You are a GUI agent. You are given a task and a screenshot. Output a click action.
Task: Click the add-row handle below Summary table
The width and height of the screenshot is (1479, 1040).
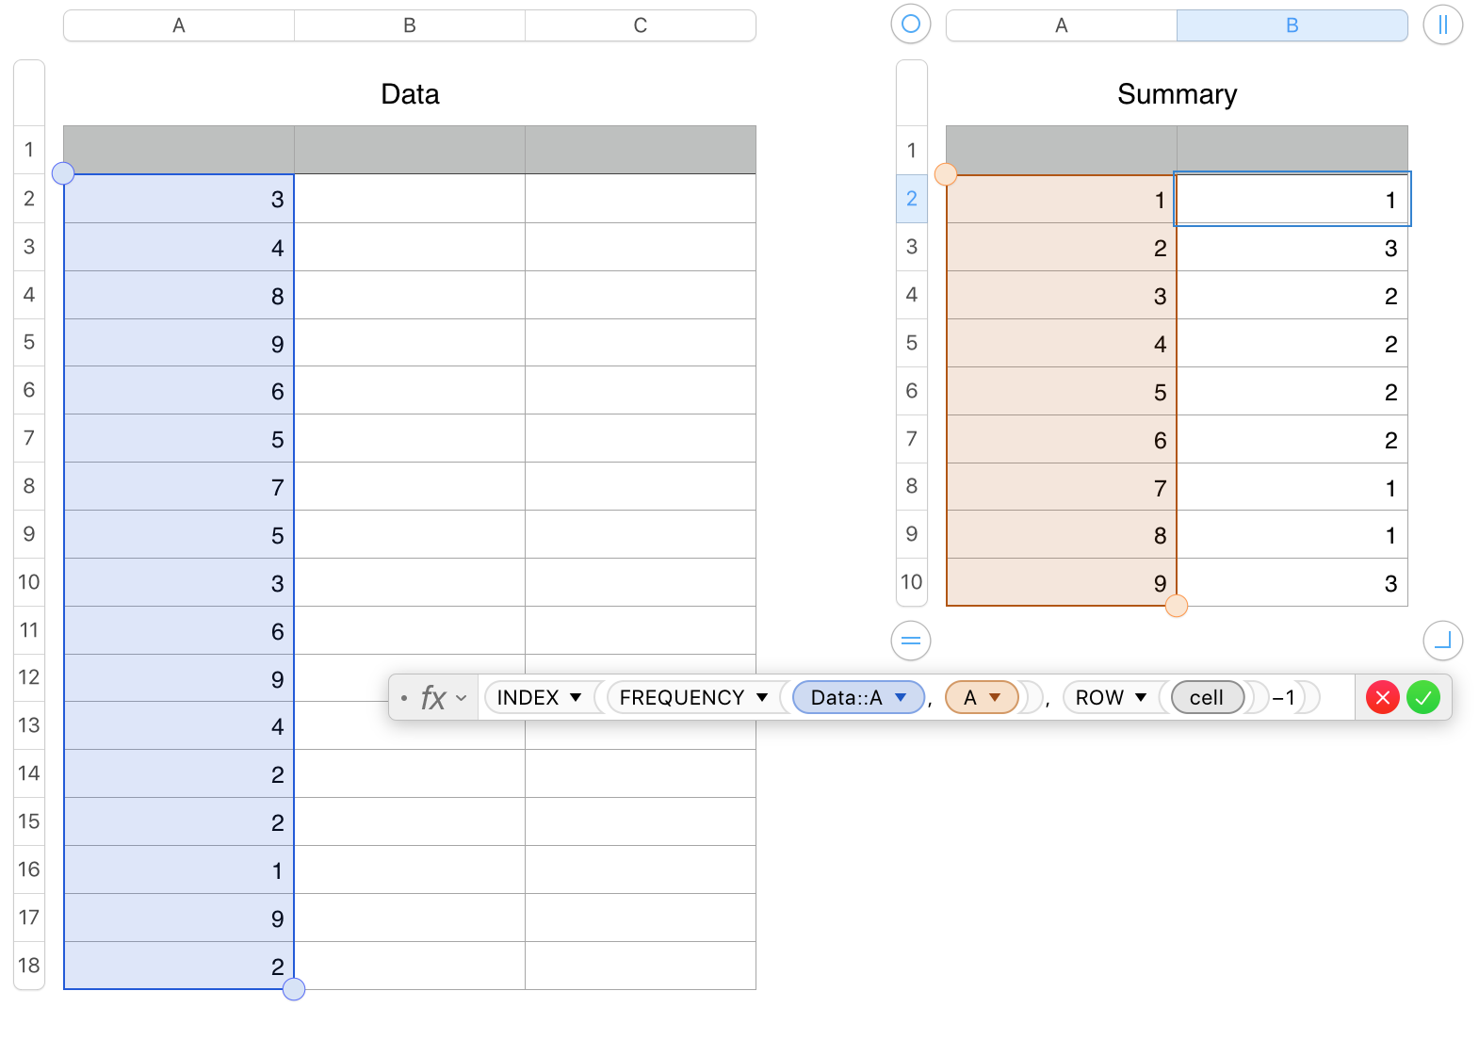910,641
